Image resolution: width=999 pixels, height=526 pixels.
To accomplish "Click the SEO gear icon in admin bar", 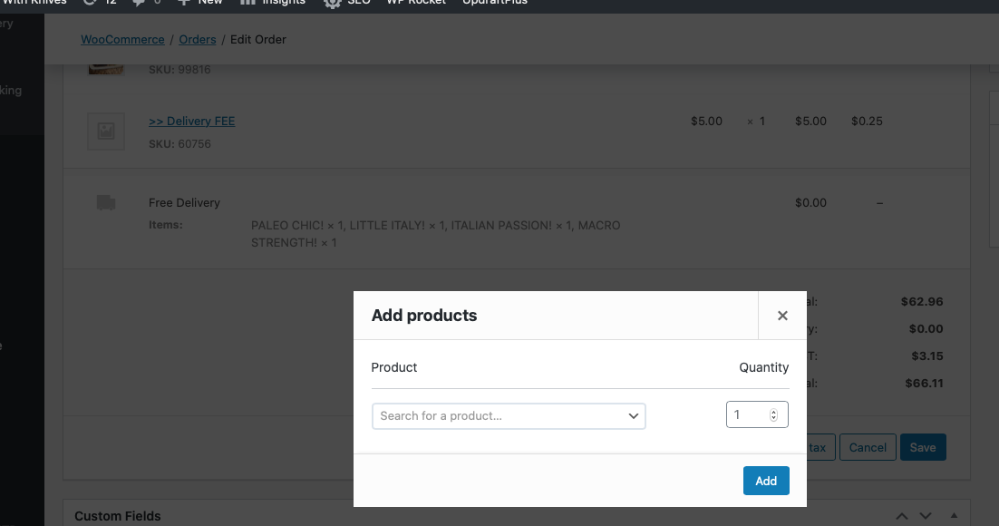I will 333,3.
